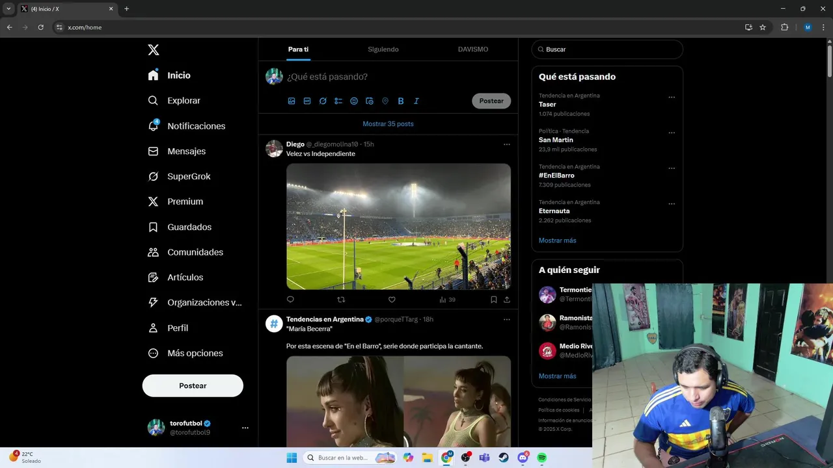Open Spotify from the taskbar

click(x=541, y=458)
